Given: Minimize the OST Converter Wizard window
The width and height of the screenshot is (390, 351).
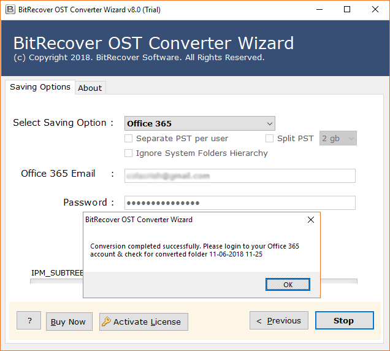Looking at the screenshot, I should click(319, 10).
